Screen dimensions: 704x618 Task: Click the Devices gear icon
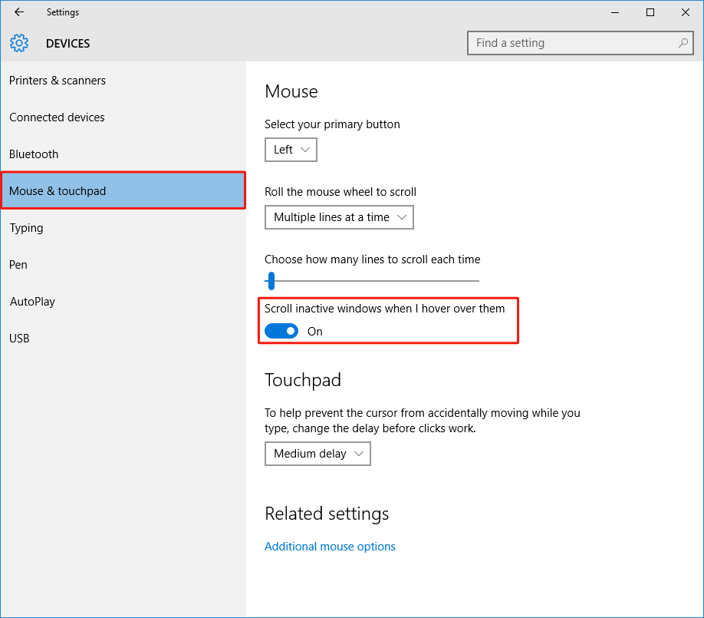[19, 43]
